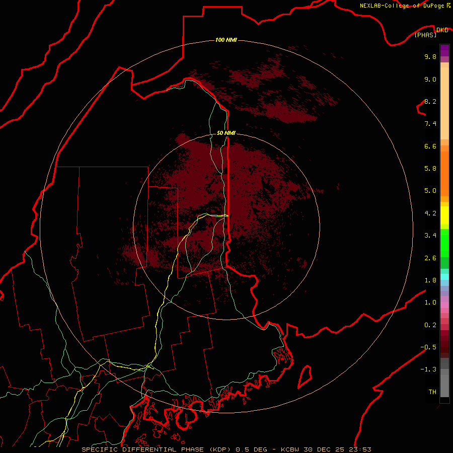
Task: Click the cyan band of color bar
Action: [444, 277]
